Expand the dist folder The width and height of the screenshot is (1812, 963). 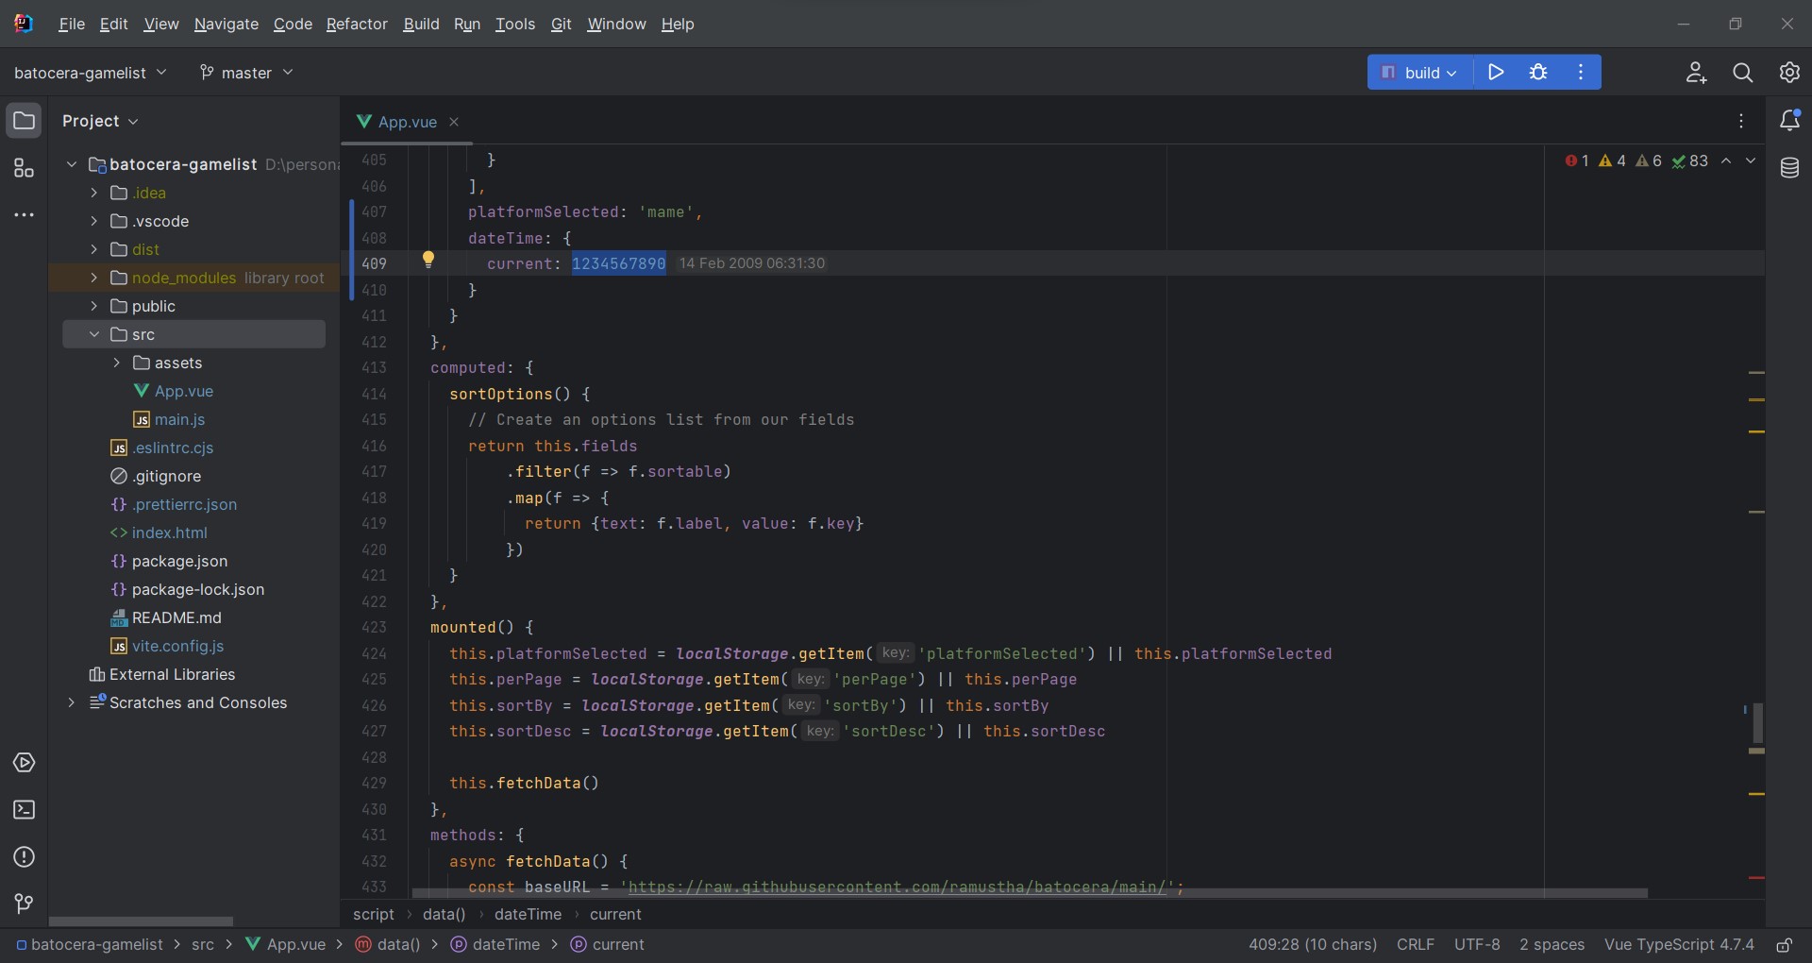pyautogui.click(x=94, y=249)
